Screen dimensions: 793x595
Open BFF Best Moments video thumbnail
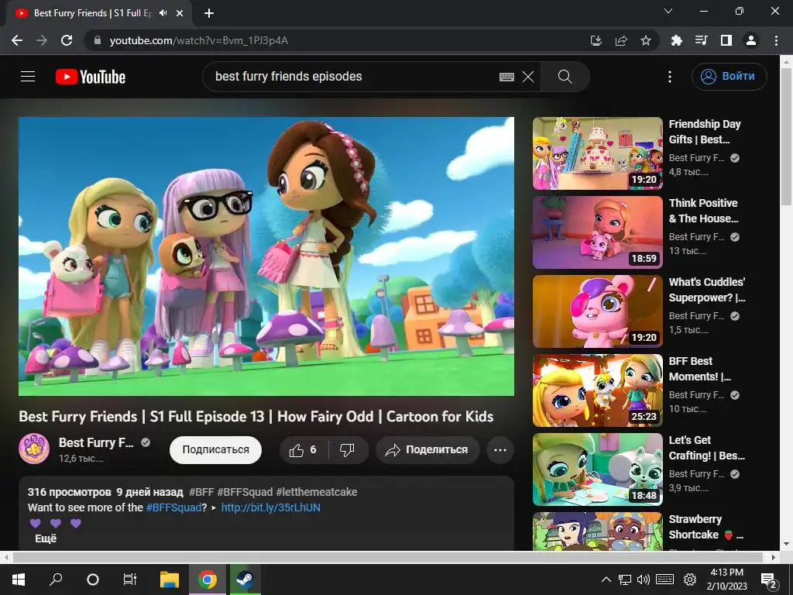597,390
